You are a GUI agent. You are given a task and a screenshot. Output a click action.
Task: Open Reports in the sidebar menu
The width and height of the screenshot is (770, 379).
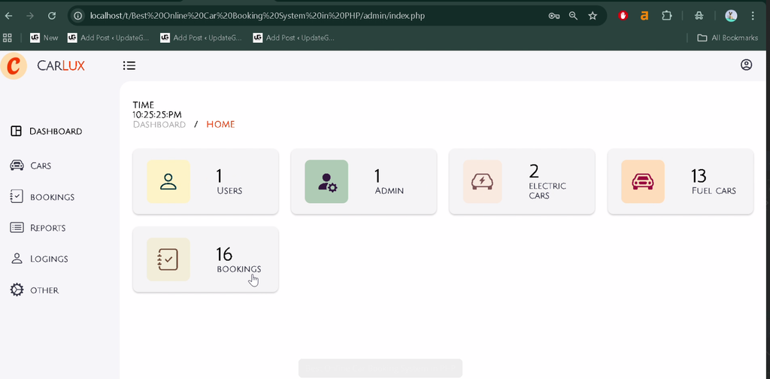(x=47, y=228)
